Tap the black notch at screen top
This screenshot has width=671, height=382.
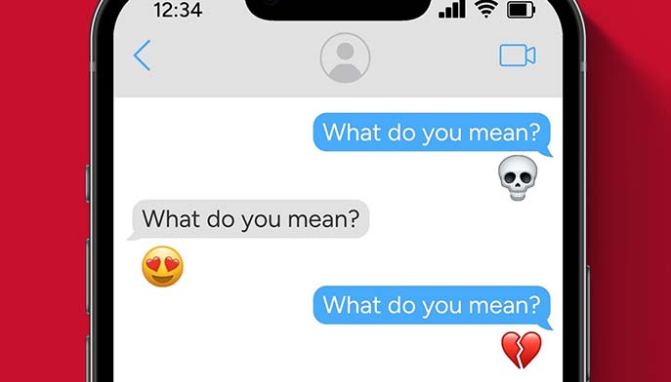tap(338, 10)
